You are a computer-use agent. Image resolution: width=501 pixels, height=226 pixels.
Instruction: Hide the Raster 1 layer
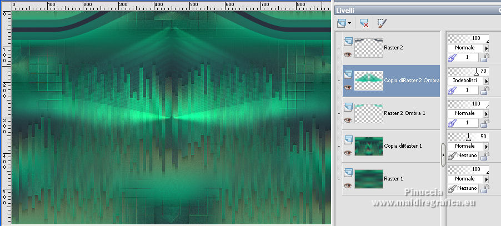[x=348, y=185]
